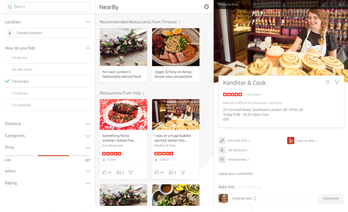Click the location pin icon beside Current location
The image size is (348, 212).
click(x=10, y=33)
